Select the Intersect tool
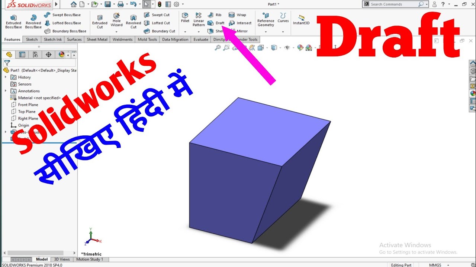Screen dimensions: 476x267 click(240, 23)
